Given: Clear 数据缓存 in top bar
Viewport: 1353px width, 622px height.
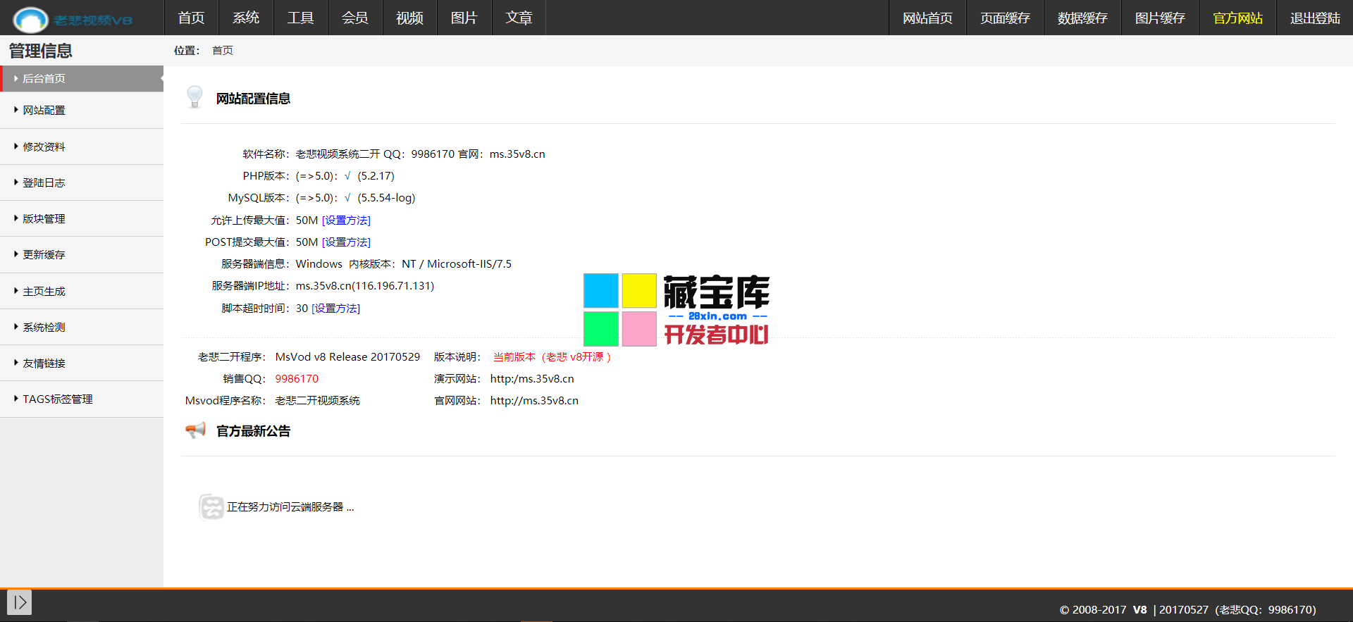Looking at the screenshot, I should point(1082,18).
